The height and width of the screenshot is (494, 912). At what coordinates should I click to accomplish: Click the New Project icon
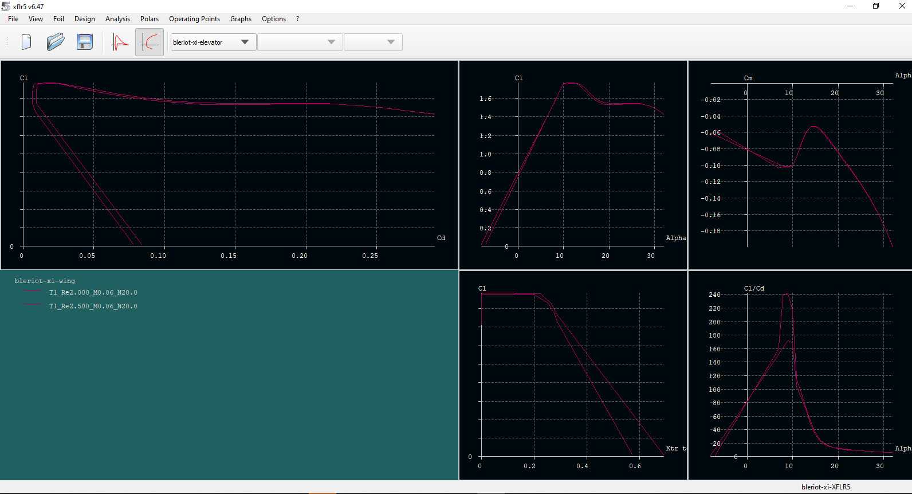tap(26, 42)
